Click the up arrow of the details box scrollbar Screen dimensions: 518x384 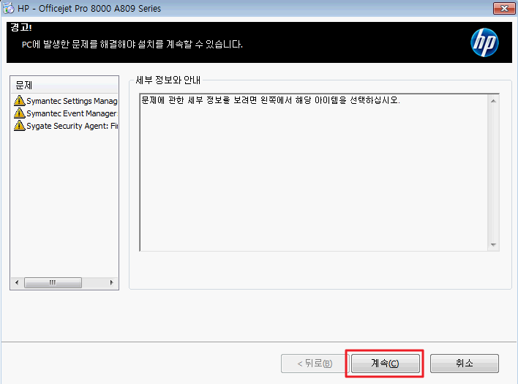point(493,101)
